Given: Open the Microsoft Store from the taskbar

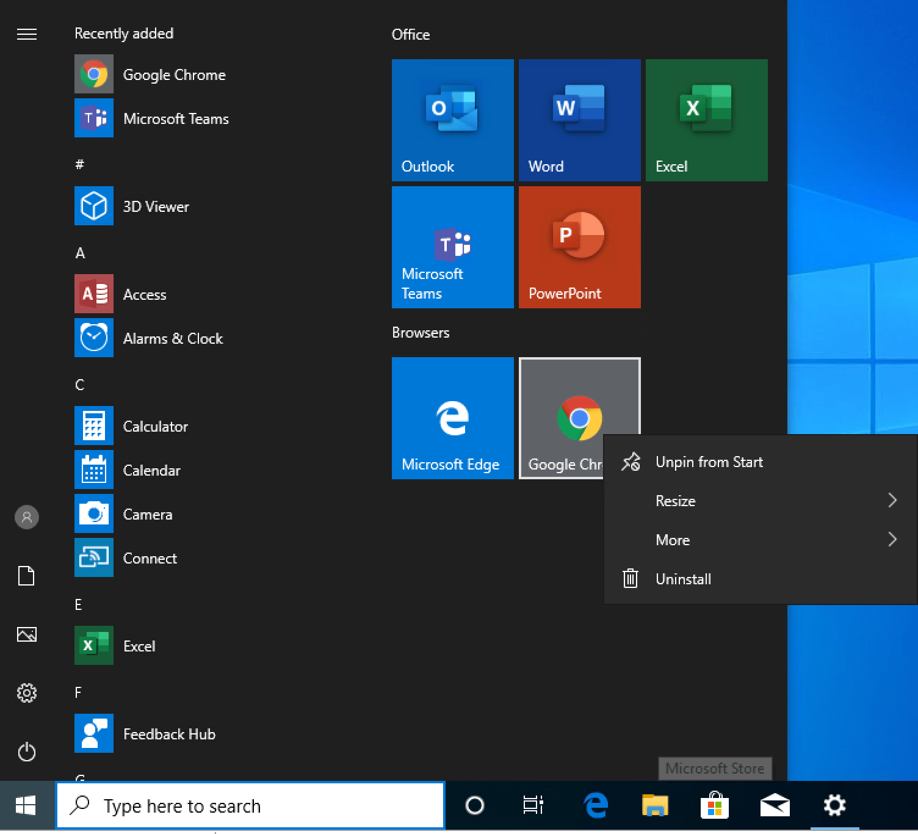Looking at the screenshot, I should pos(714,805).
